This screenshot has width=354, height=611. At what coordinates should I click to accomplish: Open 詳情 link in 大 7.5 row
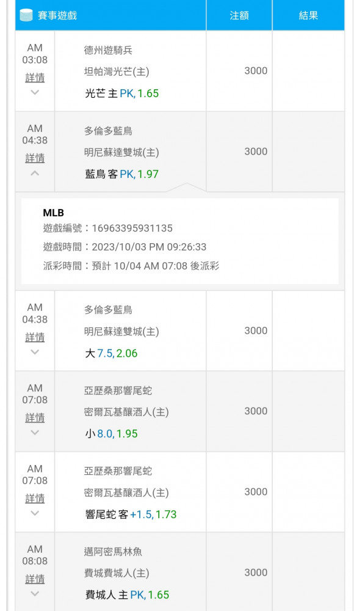[35, 337]
